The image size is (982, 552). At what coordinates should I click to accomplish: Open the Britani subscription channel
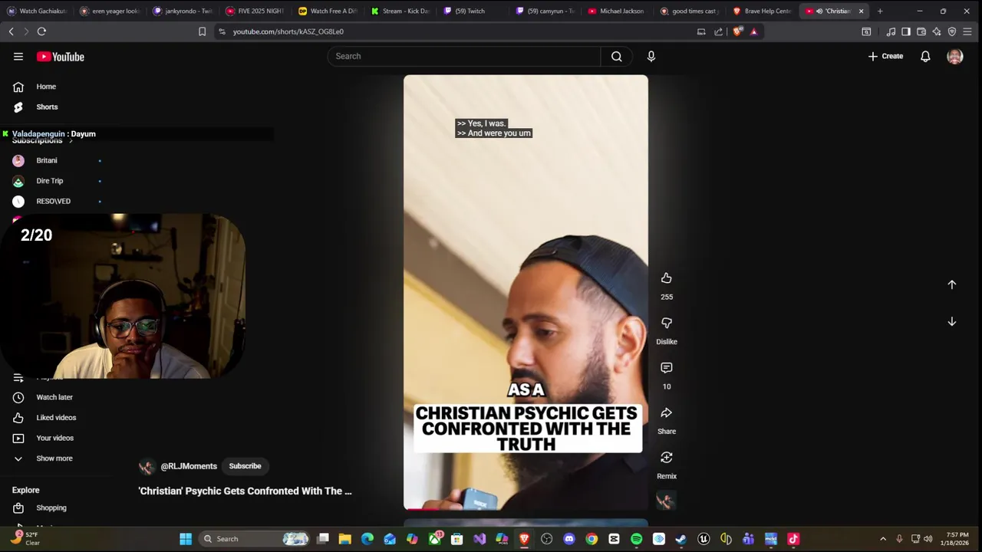[x=46, y=160]
